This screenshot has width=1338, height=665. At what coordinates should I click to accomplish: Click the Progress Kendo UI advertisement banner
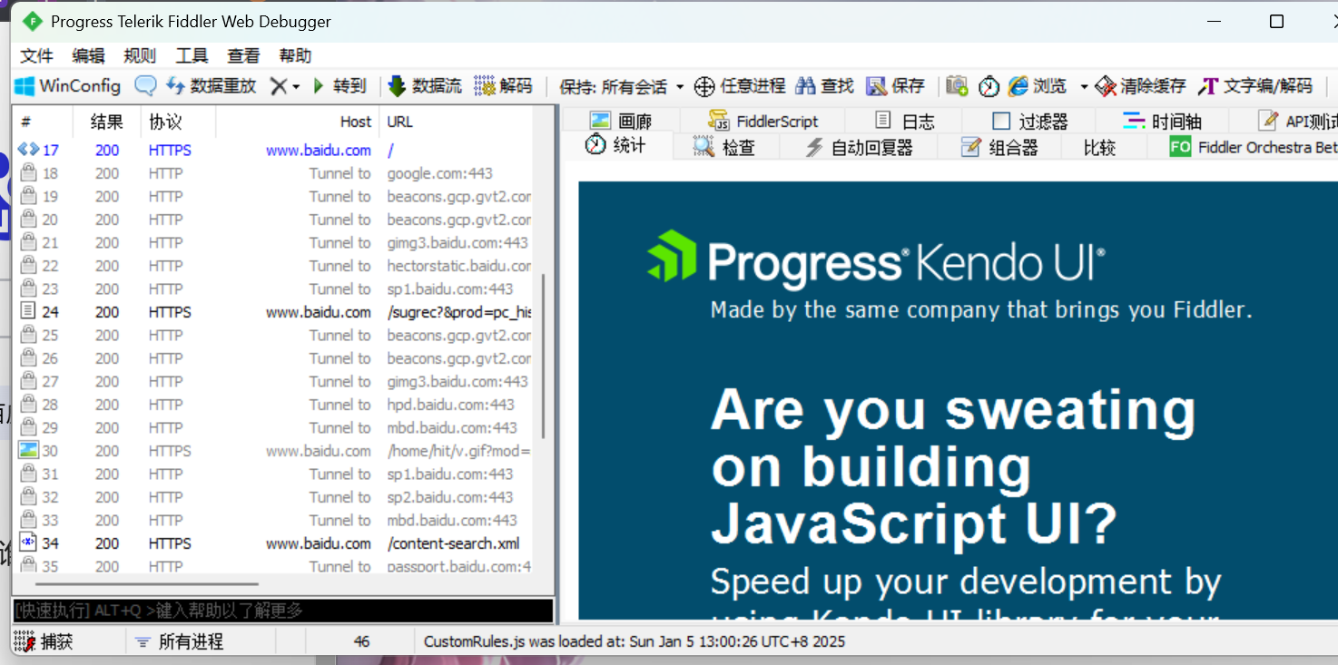[958, 400]
